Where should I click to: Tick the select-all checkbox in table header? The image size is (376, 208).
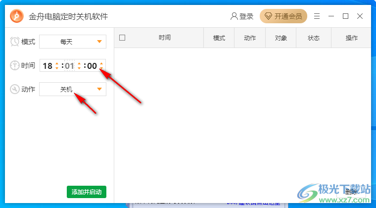pyautogui.click(x=122, y=38)
